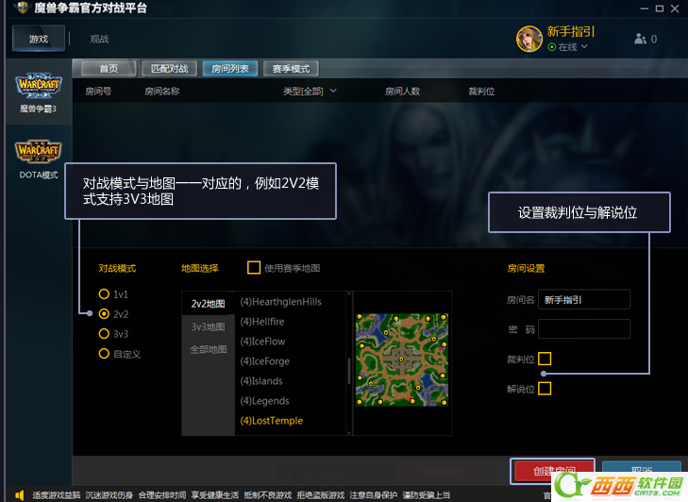688x502 pixels.
Task: Sort by 房间号 column header
Action: pos(98,92)
